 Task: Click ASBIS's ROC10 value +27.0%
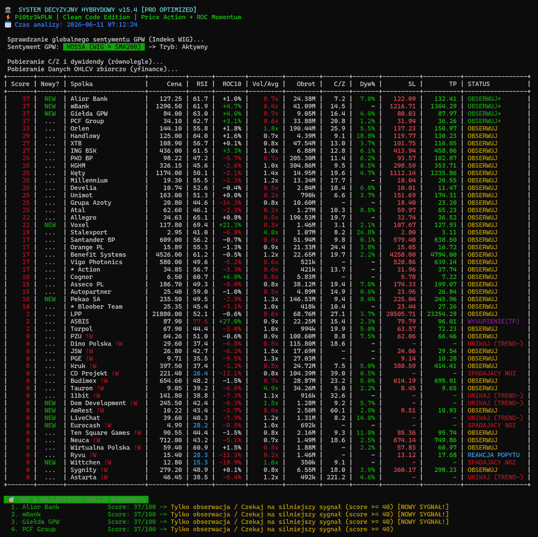(230, 321)
